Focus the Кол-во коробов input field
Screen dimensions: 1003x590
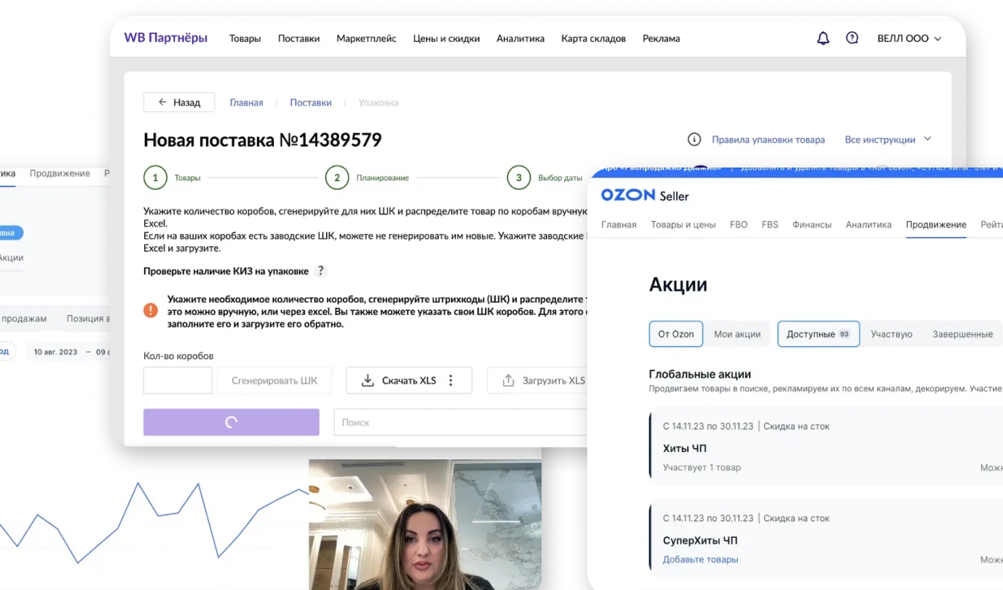[178, 380]
